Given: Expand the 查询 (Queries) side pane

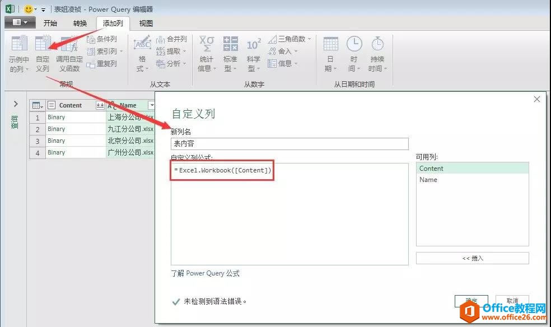Looking at the screenshot, I should (15, 104).
